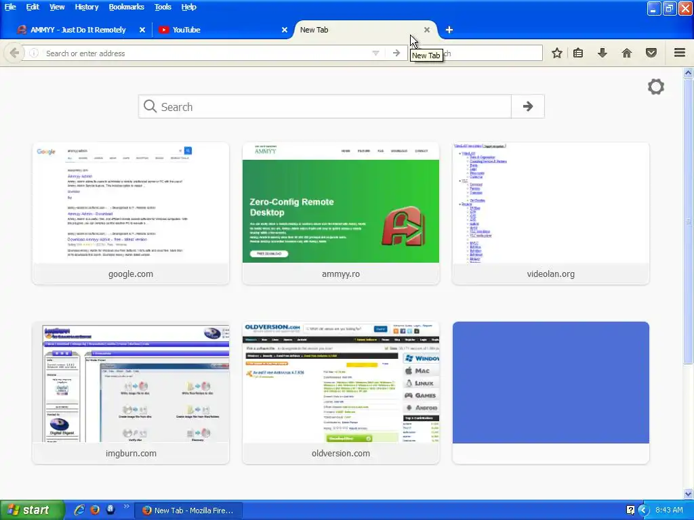
Task: Click the Back navigation arrow button
Action: 14,53
